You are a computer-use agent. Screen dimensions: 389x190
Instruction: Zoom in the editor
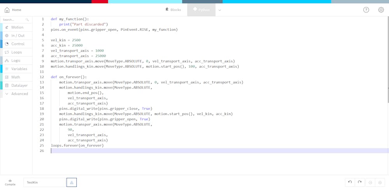point(380,183)
